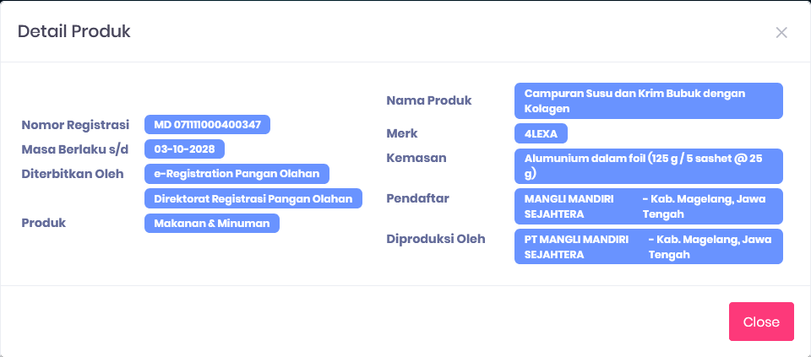Click the Merk label
This screenshot has width=811, height=357.
(402, 133)
